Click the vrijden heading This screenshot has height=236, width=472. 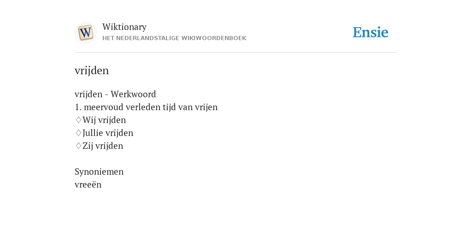[92, 71]
